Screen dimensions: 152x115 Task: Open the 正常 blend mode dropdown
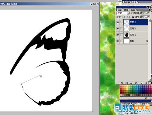pos(123,13)
